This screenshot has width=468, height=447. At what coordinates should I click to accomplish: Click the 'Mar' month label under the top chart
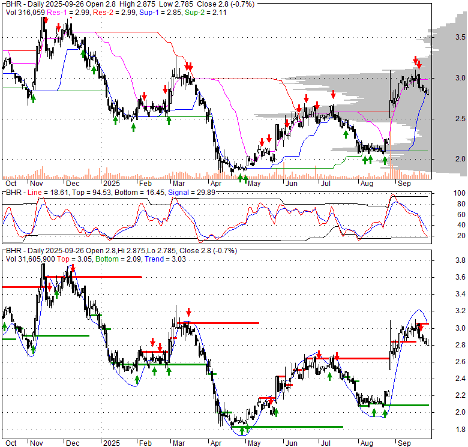coord(178,183)
